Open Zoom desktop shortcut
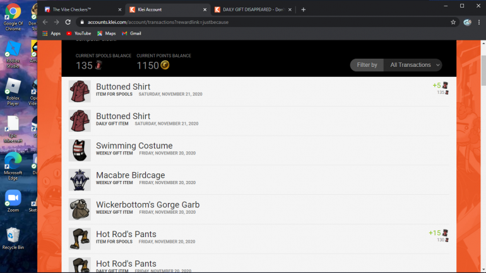Viewport: 486px width, 273px height. [13, 201]
